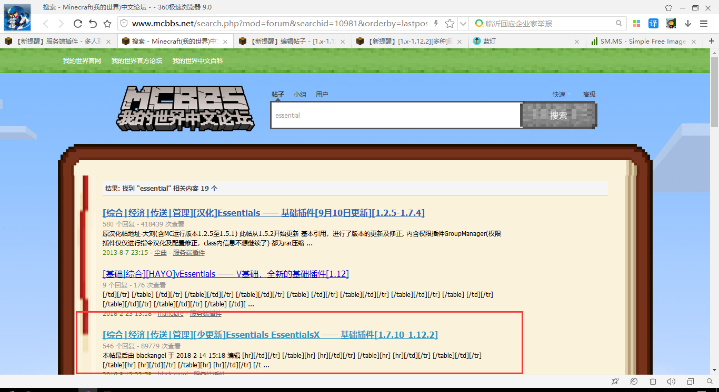Expand the 快速 search options
Image resolution: width=719 pixels, height=392 pixels.
click(x=562, y=95)
